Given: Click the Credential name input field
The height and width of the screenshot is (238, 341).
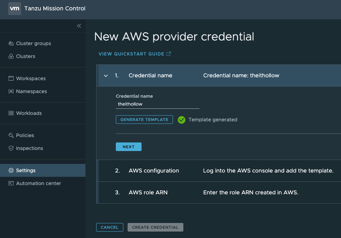Looking at the screenshot, I should (157, 104).
